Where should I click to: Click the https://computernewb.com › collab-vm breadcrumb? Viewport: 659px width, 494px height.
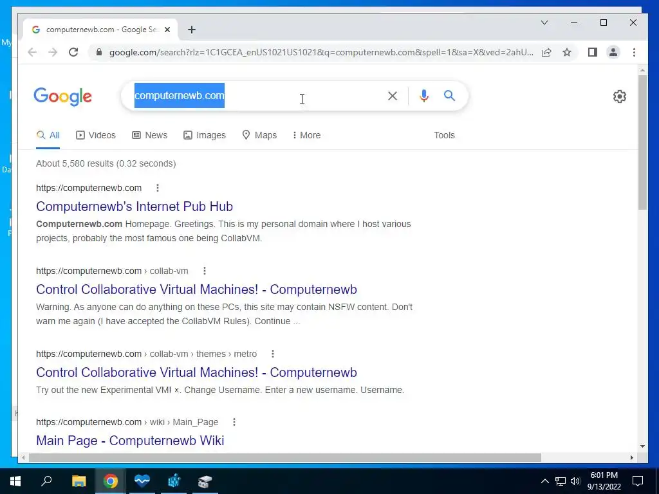[x=112, y=271]
